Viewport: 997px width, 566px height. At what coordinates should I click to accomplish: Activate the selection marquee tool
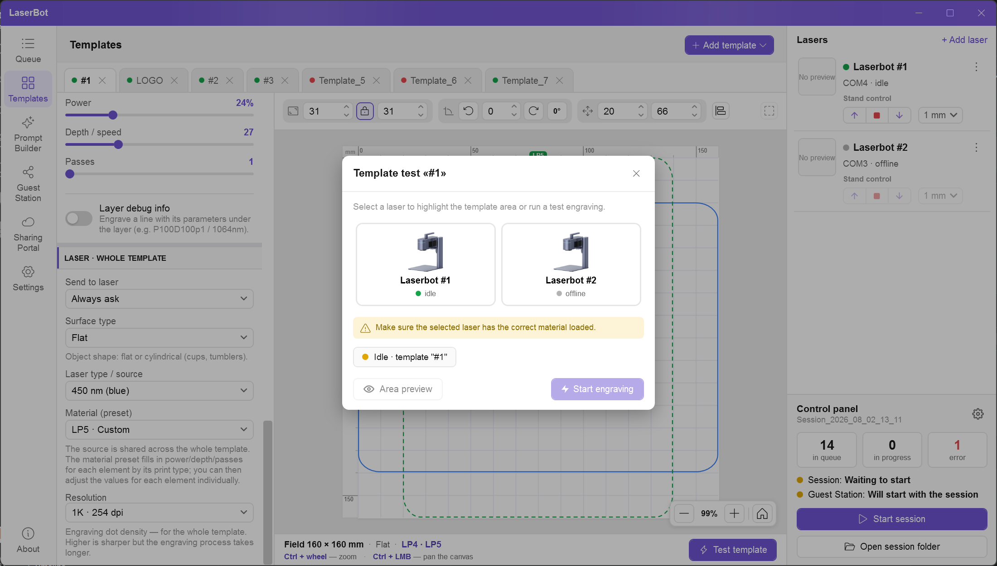769,111
